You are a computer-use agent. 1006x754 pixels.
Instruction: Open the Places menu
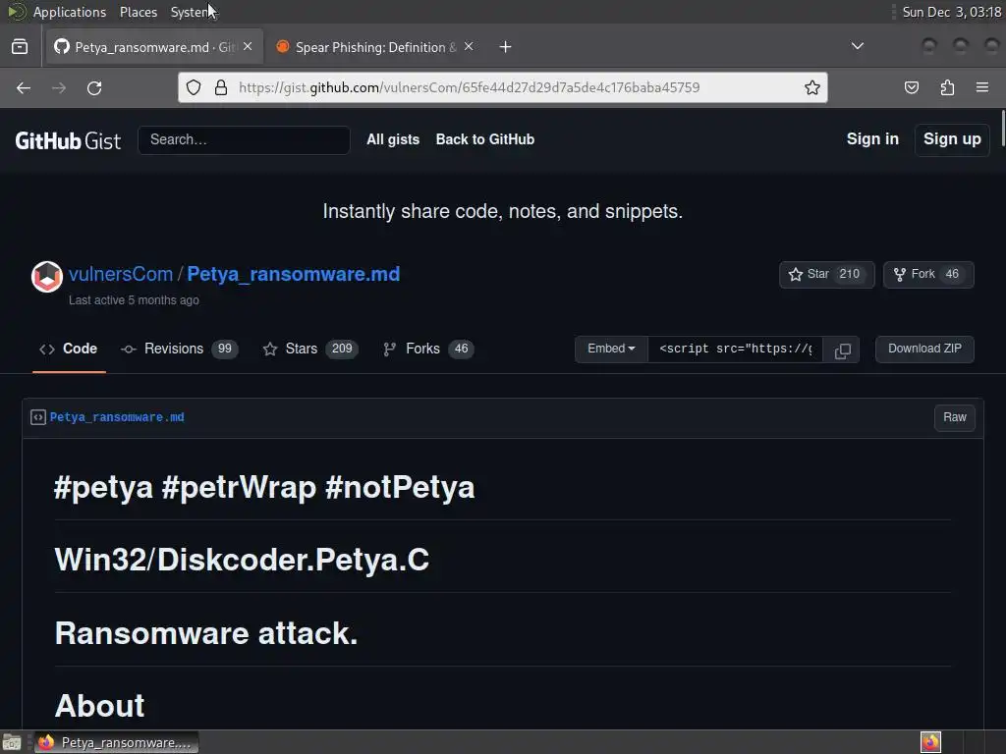(x=138, y=12)
